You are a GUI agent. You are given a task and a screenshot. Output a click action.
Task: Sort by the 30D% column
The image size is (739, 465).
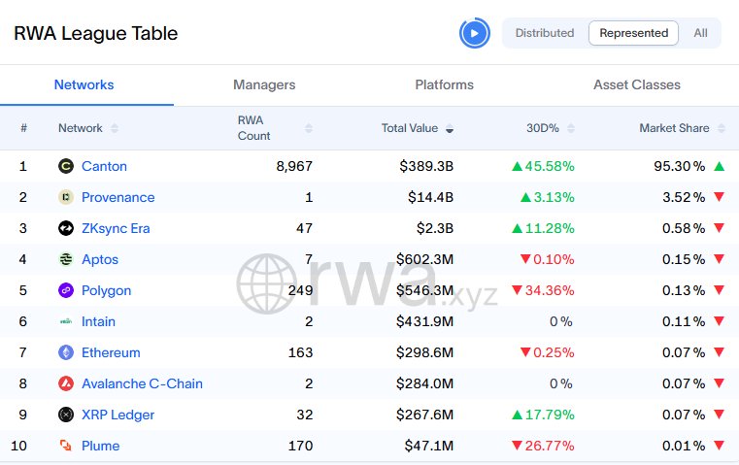coord(550,128)
